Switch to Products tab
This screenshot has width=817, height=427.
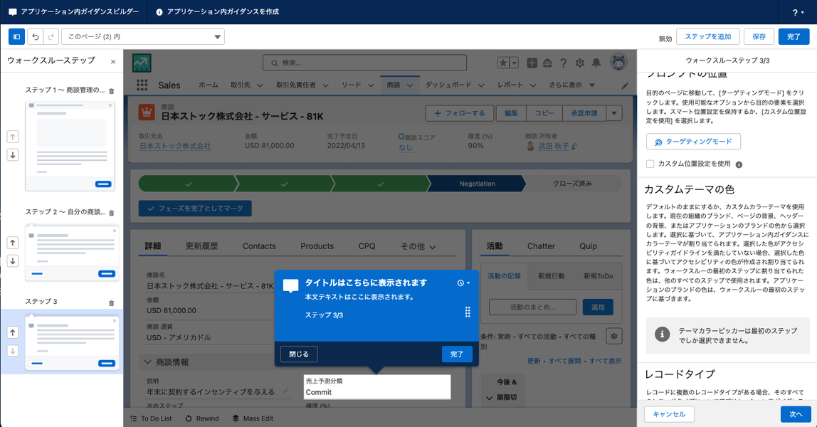coord(317,246)
